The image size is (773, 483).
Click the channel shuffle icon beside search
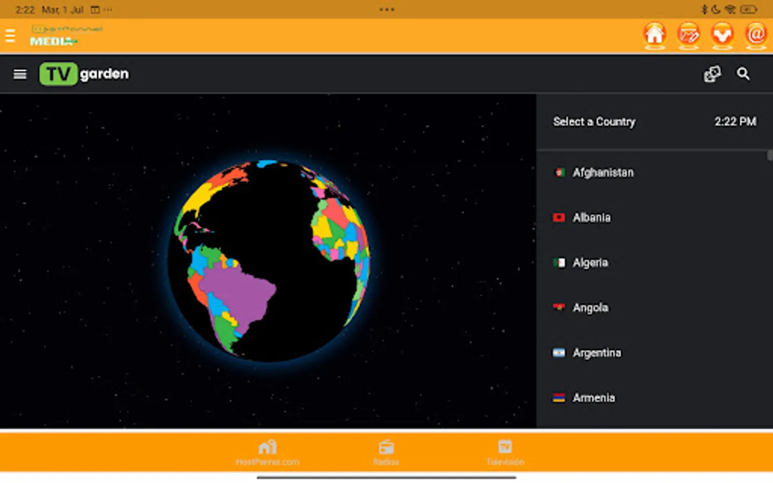click(712, 74)
